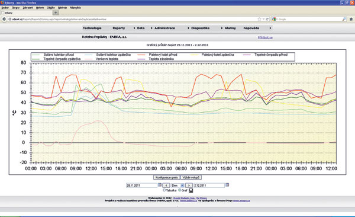Open calendar picker next to end date 2.12.2011
This screenshot has width=355, height=217.
227,185
